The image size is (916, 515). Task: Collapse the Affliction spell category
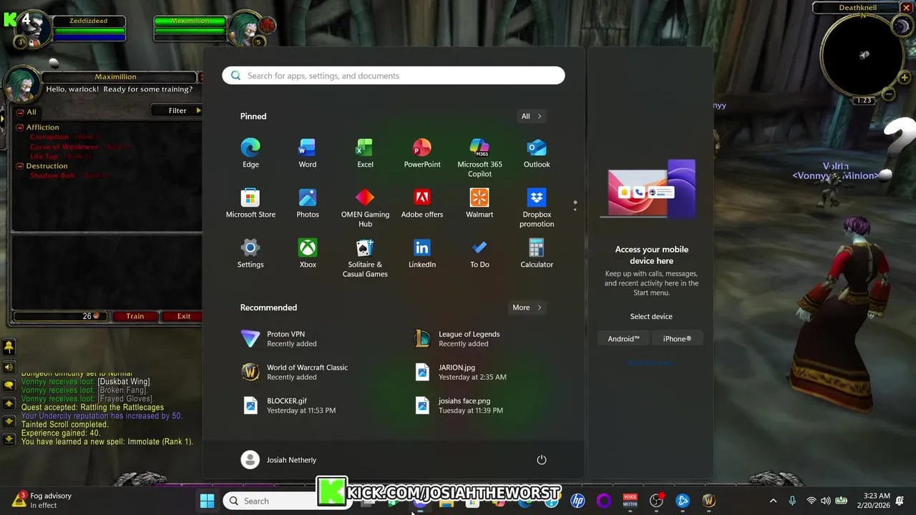20,127
